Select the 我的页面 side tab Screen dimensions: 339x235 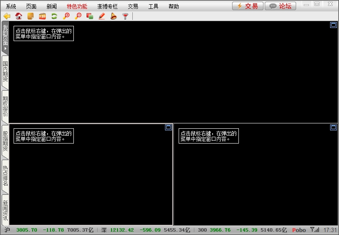pyautogui.click(x=5, y=38)
